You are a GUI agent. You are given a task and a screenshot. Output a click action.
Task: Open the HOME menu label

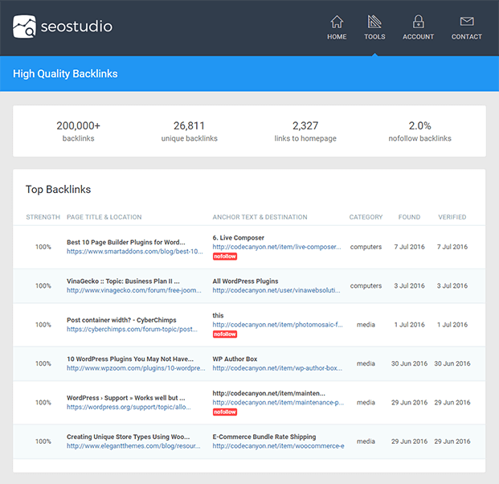pos(337,37)
